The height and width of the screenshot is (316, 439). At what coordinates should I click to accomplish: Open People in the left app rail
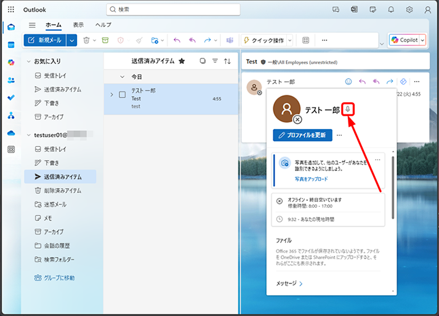point(11,81)
